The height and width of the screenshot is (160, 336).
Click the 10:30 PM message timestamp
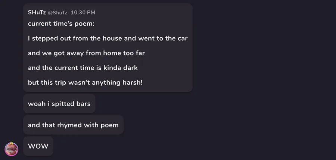83,13
